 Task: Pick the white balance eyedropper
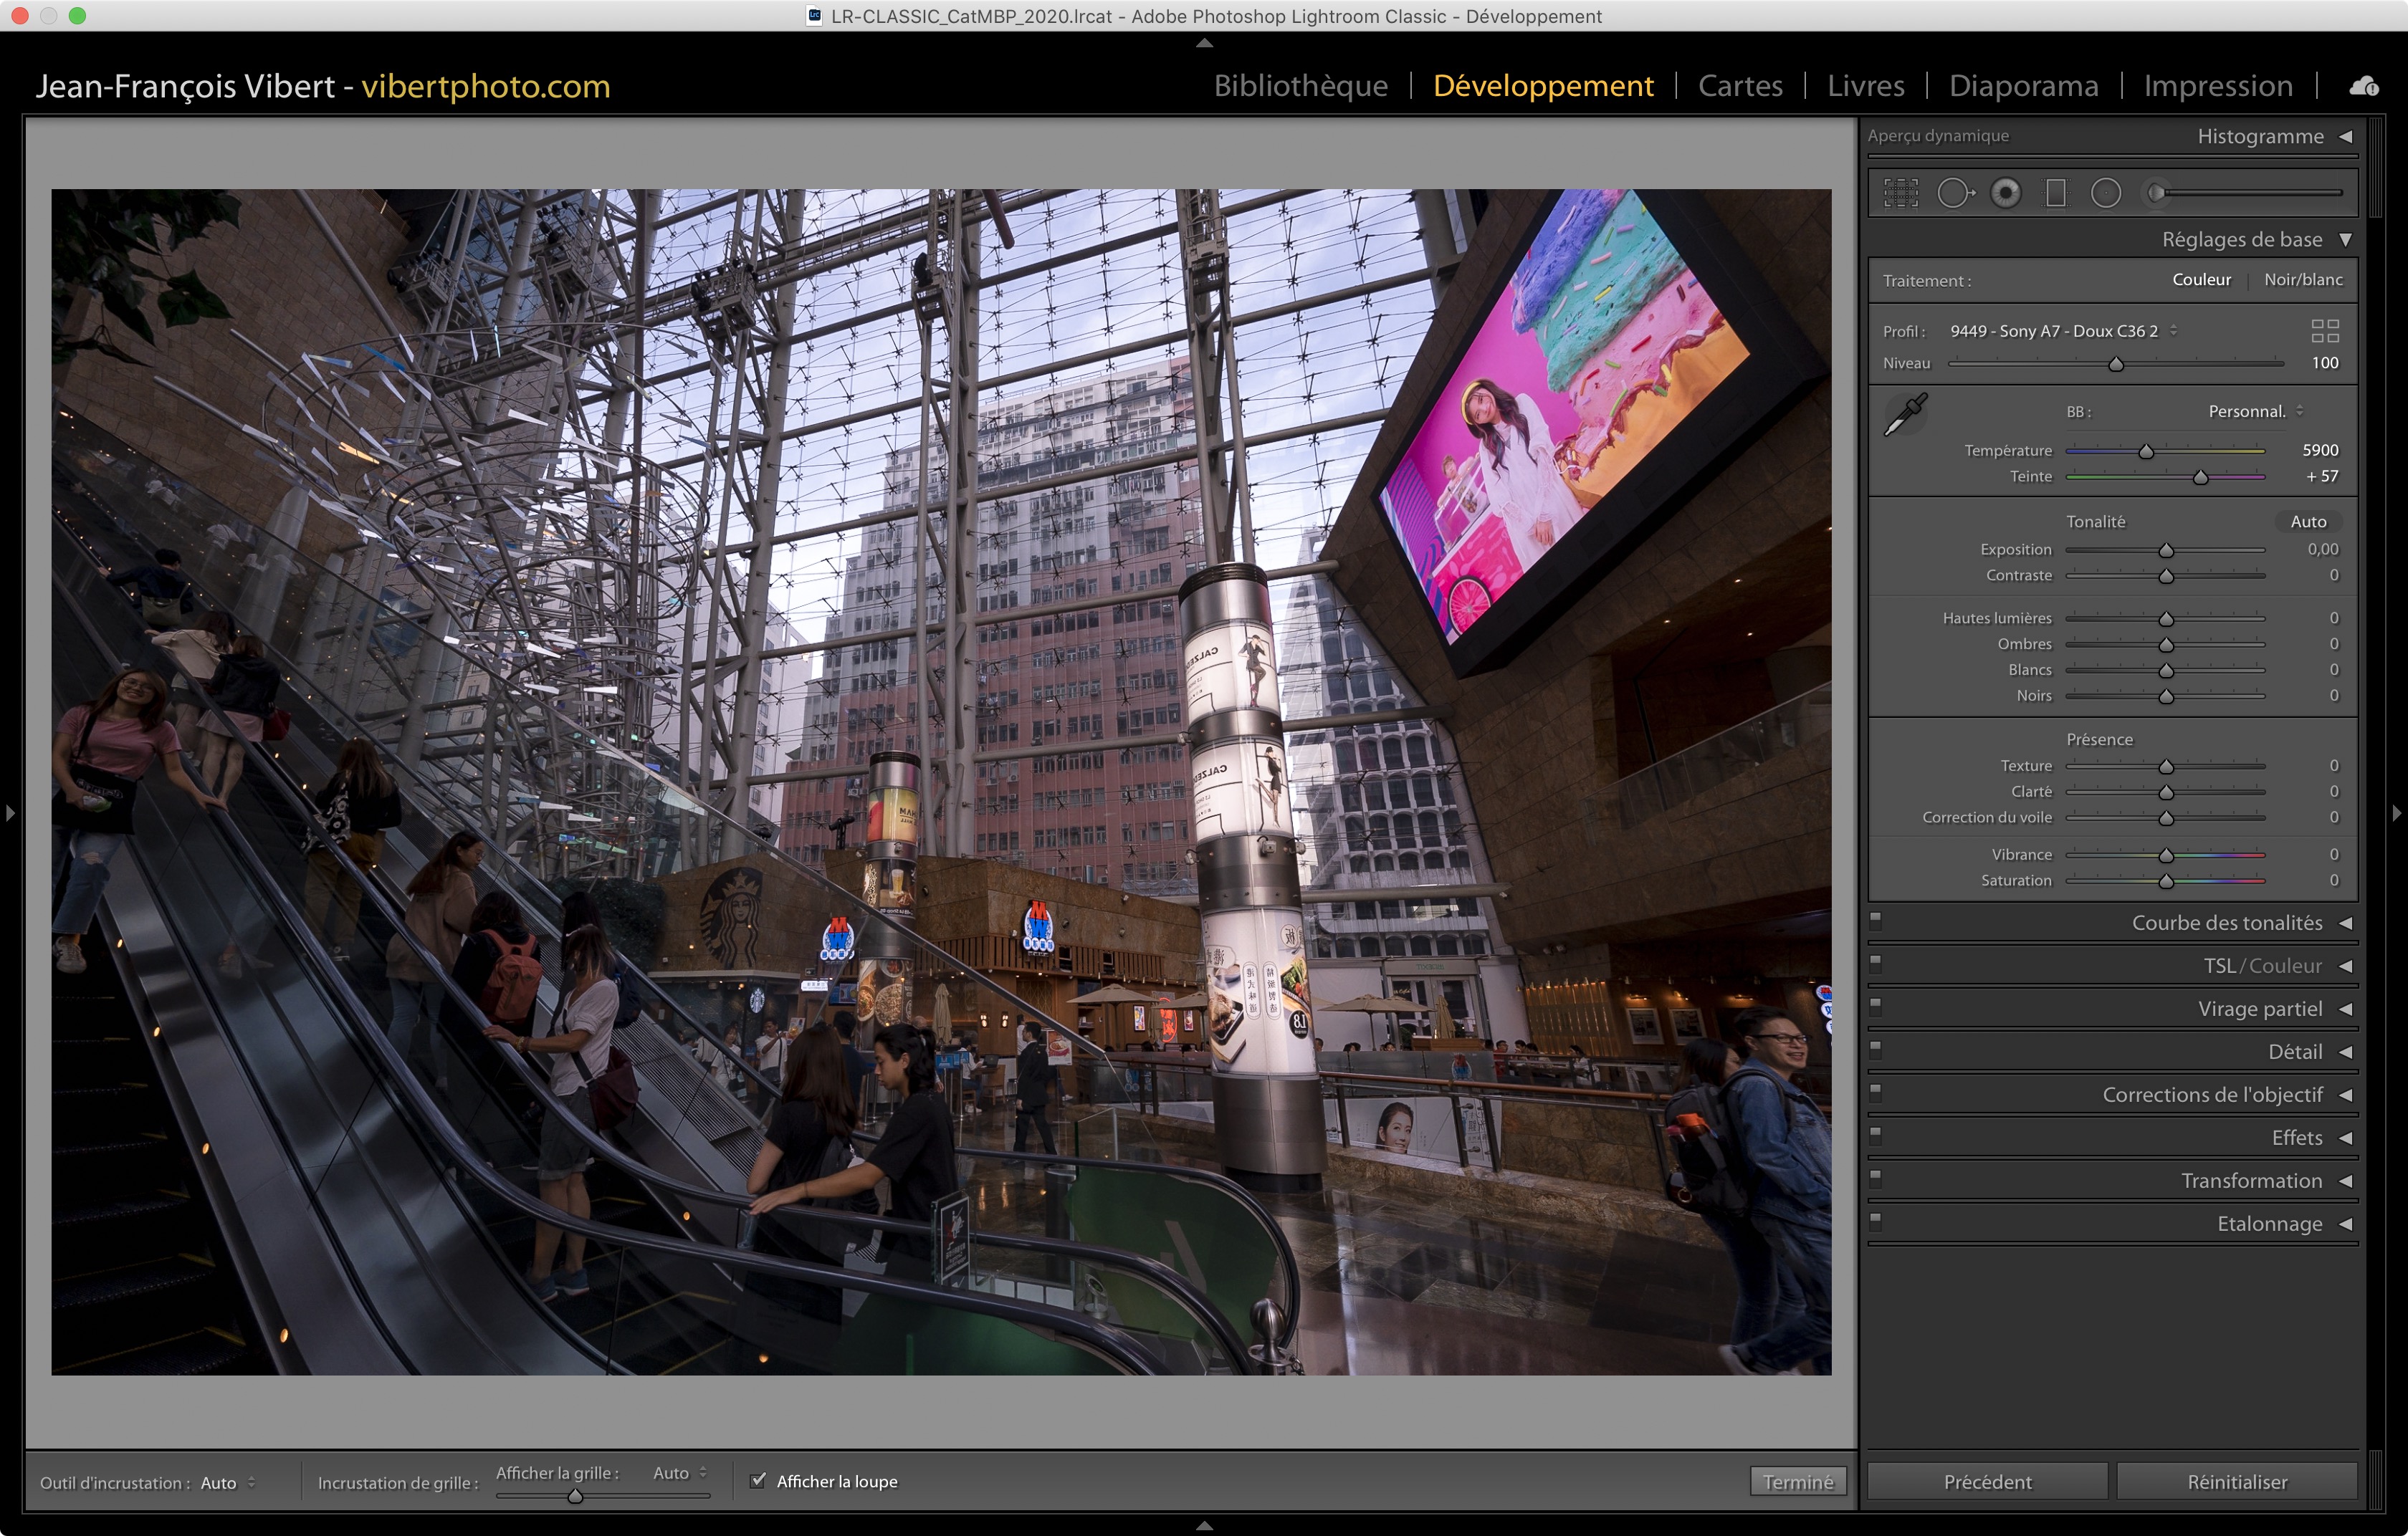pos(1905,415)
